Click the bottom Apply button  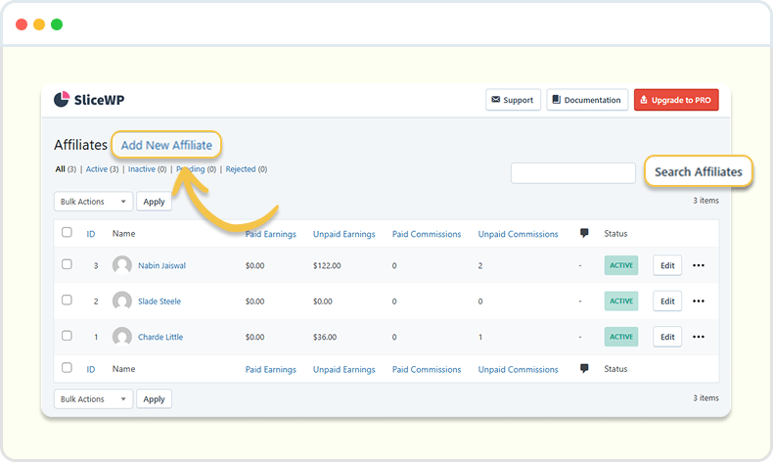[154, 399]
